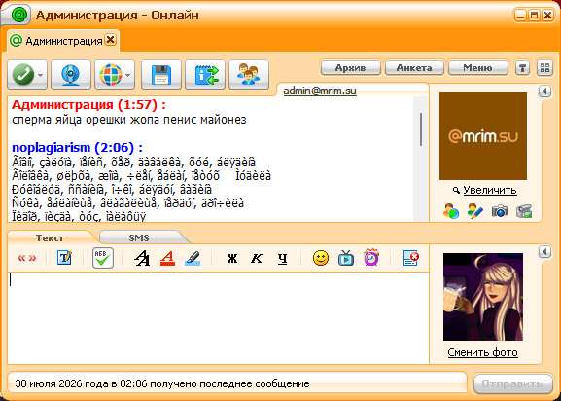Screen dimensions: 561x401
Task: Open the multimedia TV icon
Action: coord(346,258)
